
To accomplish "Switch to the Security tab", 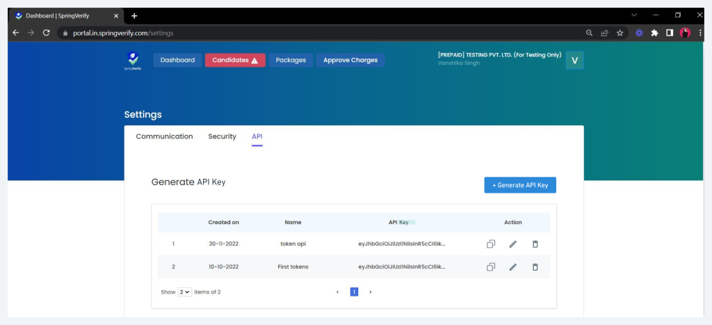I will pos(222,136).
